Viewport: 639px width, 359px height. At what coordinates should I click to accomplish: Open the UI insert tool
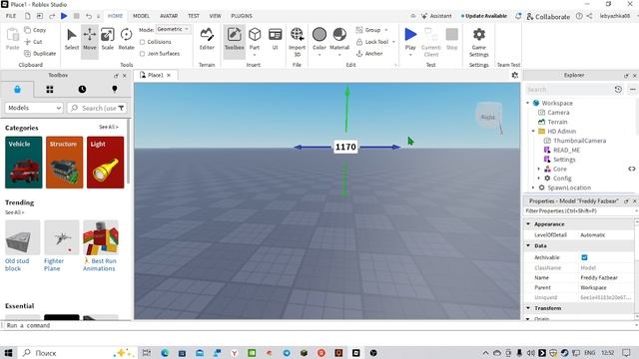[x=276, y=39]
